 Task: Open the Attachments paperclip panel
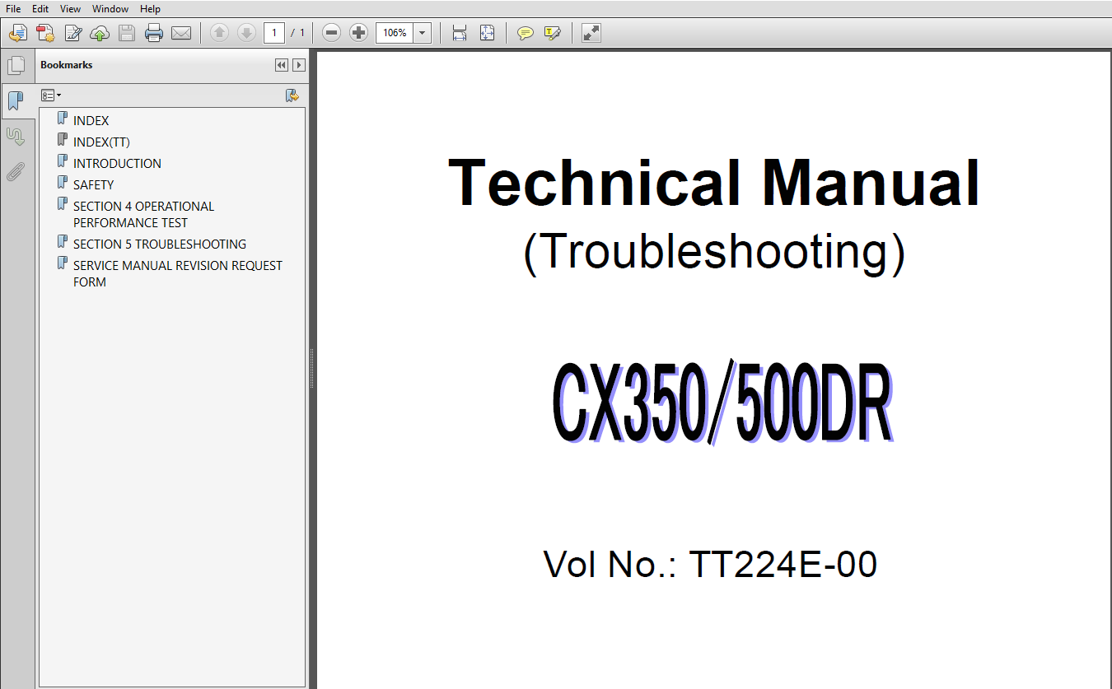click(x=16, y=171)
